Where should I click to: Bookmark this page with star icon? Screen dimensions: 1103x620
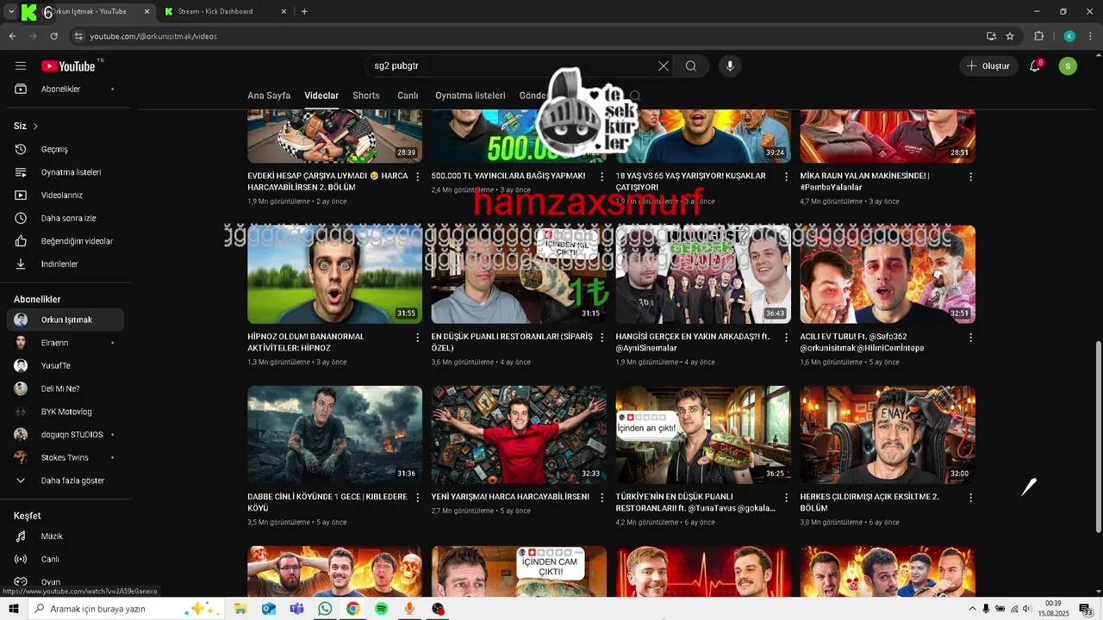point(1010,36)
